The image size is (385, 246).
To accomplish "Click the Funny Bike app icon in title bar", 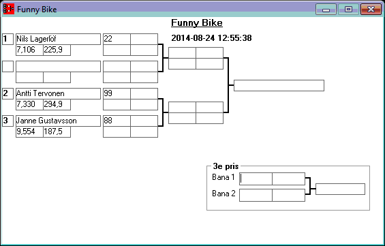I will pos(9,9).
